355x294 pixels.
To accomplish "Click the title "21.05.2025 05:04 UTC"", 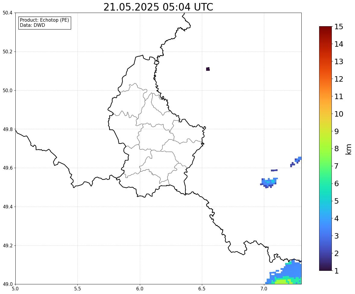I will click(158, 7).
